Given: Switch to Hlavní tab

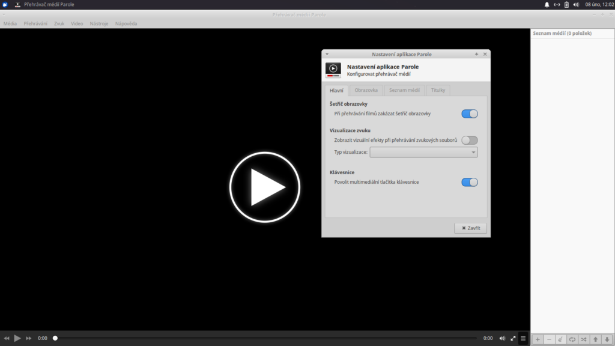Looking at the screenshot, I should [x=336, y=90].
